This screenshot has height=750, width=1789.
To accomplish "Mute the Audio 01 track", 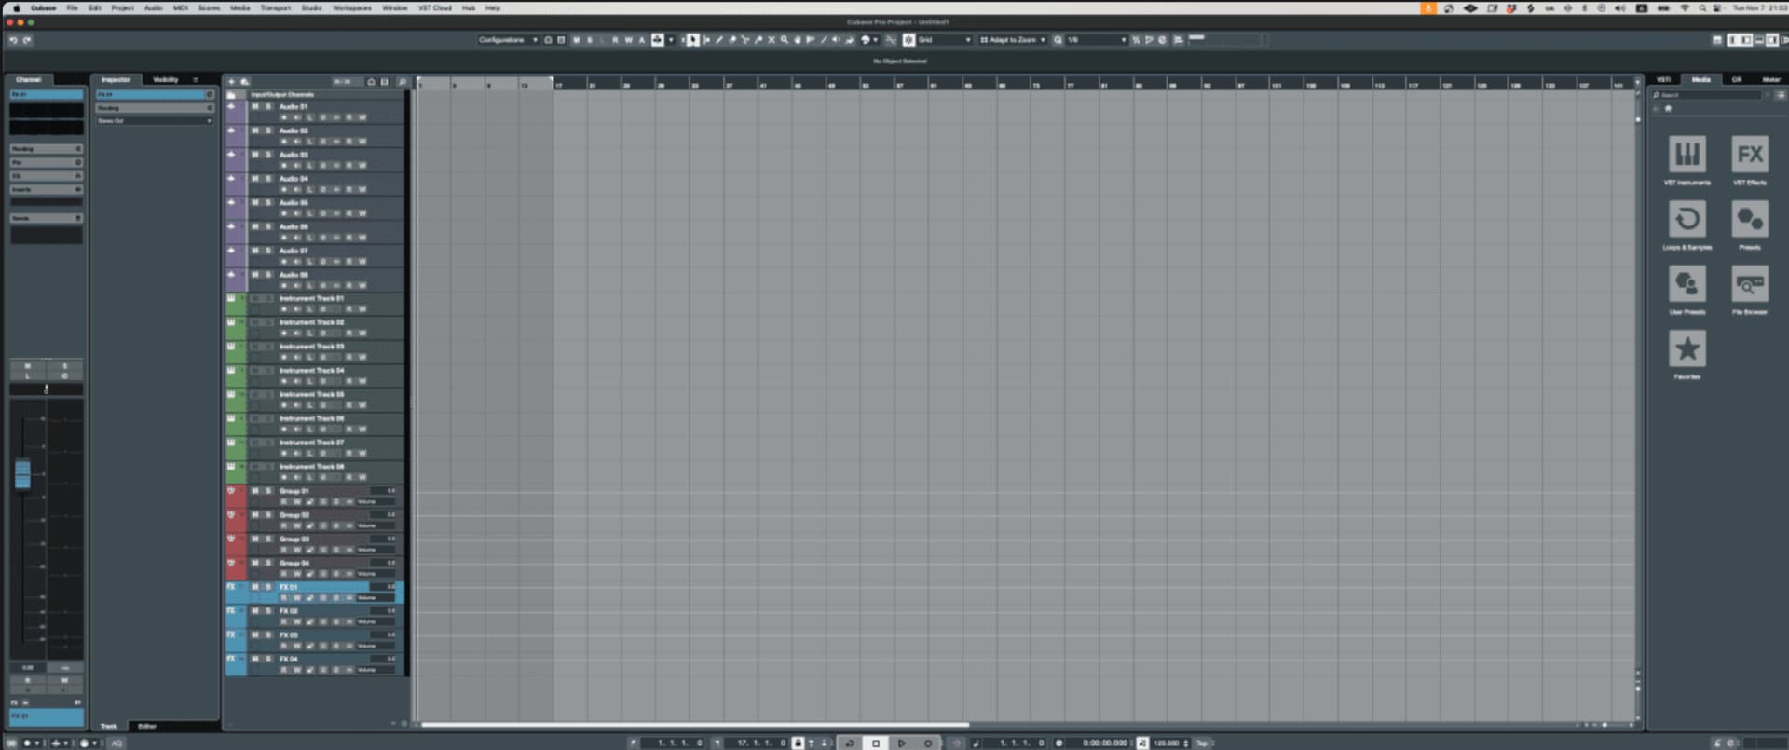I will pos(255,106).
